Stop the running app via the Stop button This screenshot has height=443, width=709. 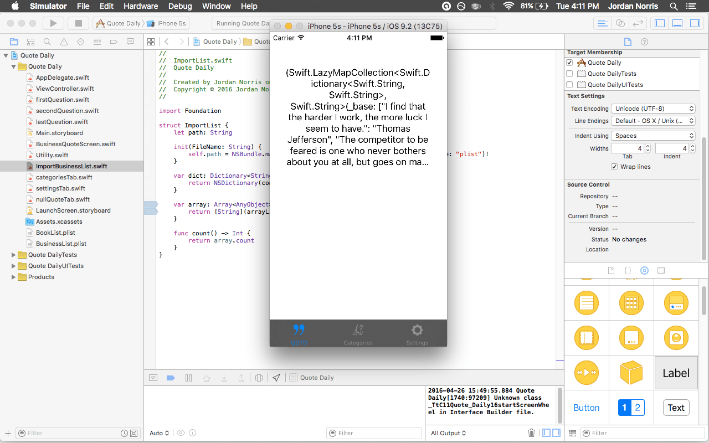point(77,23)
